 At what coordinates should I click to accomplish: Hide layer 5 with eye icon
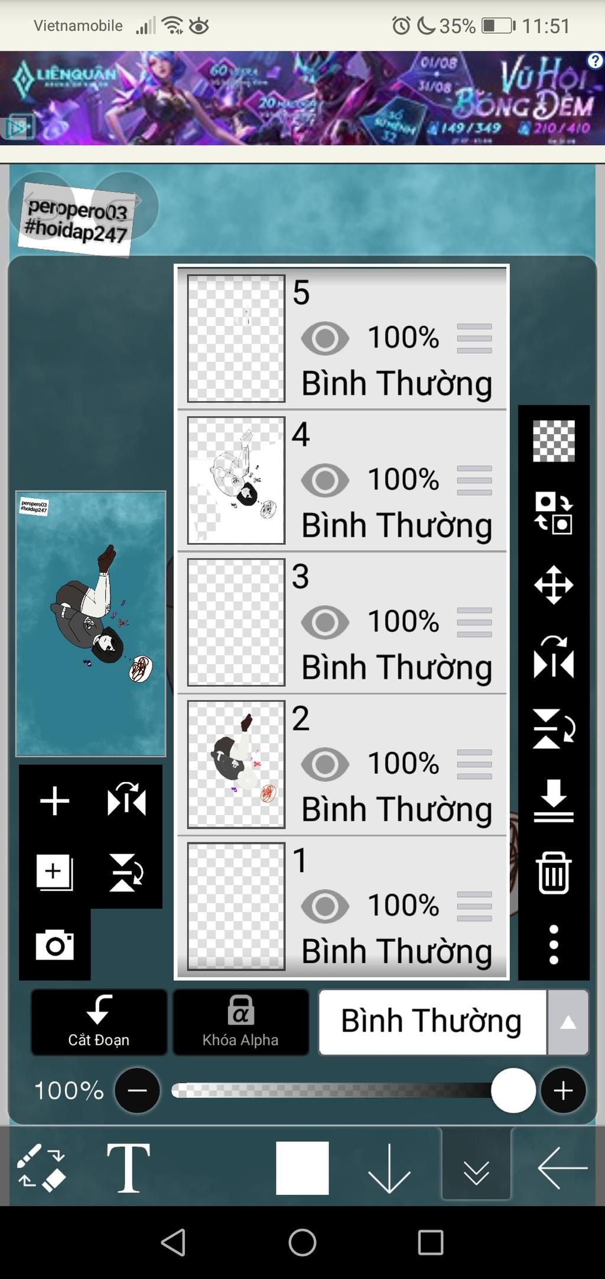click(x=325, y=338)
